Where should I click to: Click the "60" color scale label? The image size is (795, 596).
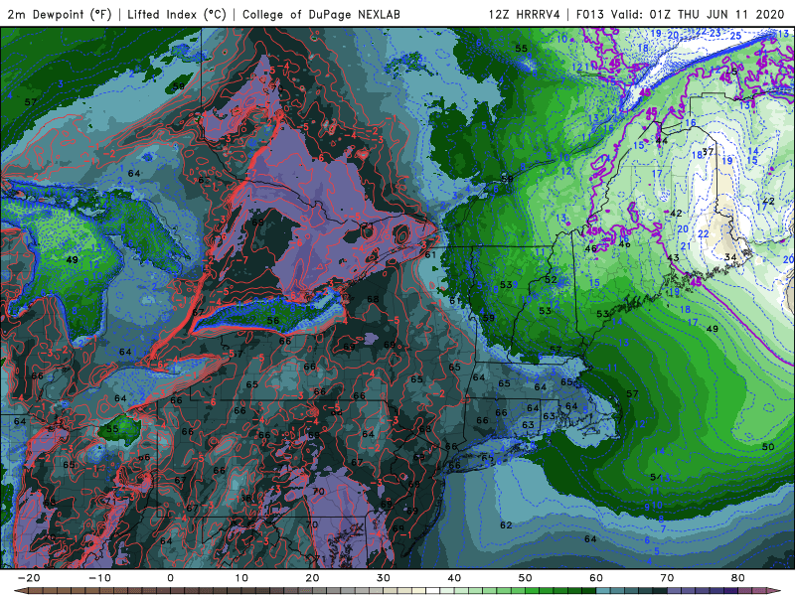pyautogui.click(x=596, y=578)
